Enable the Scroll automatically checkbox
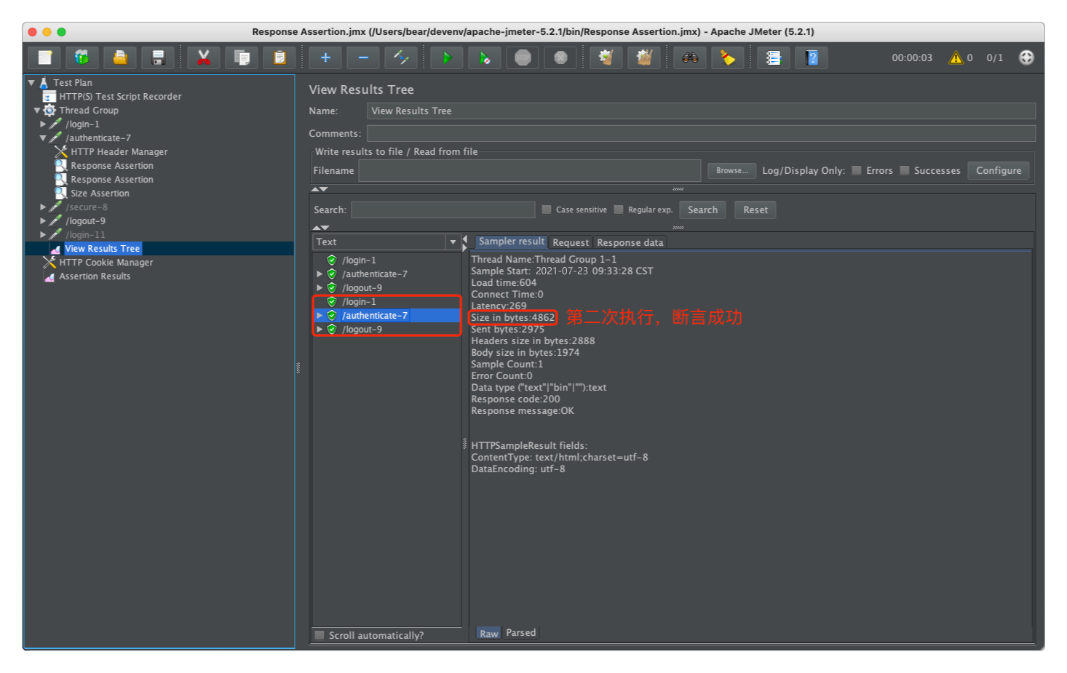This screenshot has height=673, width=1067. tap(320, 635)
